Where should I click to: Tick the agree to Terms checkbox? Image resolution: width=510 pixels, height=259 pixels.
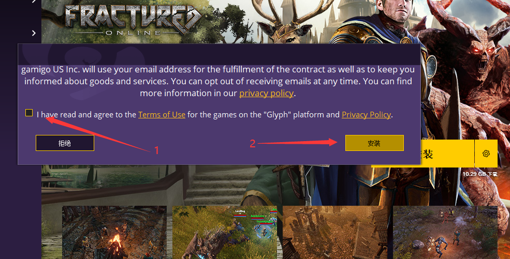pos(29,113)
